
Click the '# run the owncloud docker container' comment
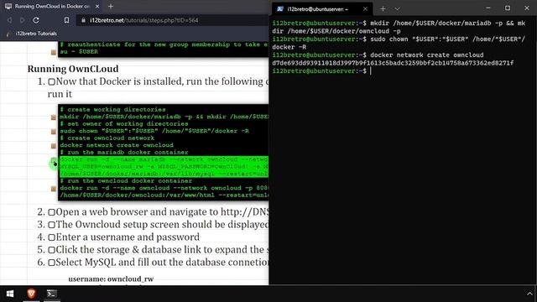[126, 181]
